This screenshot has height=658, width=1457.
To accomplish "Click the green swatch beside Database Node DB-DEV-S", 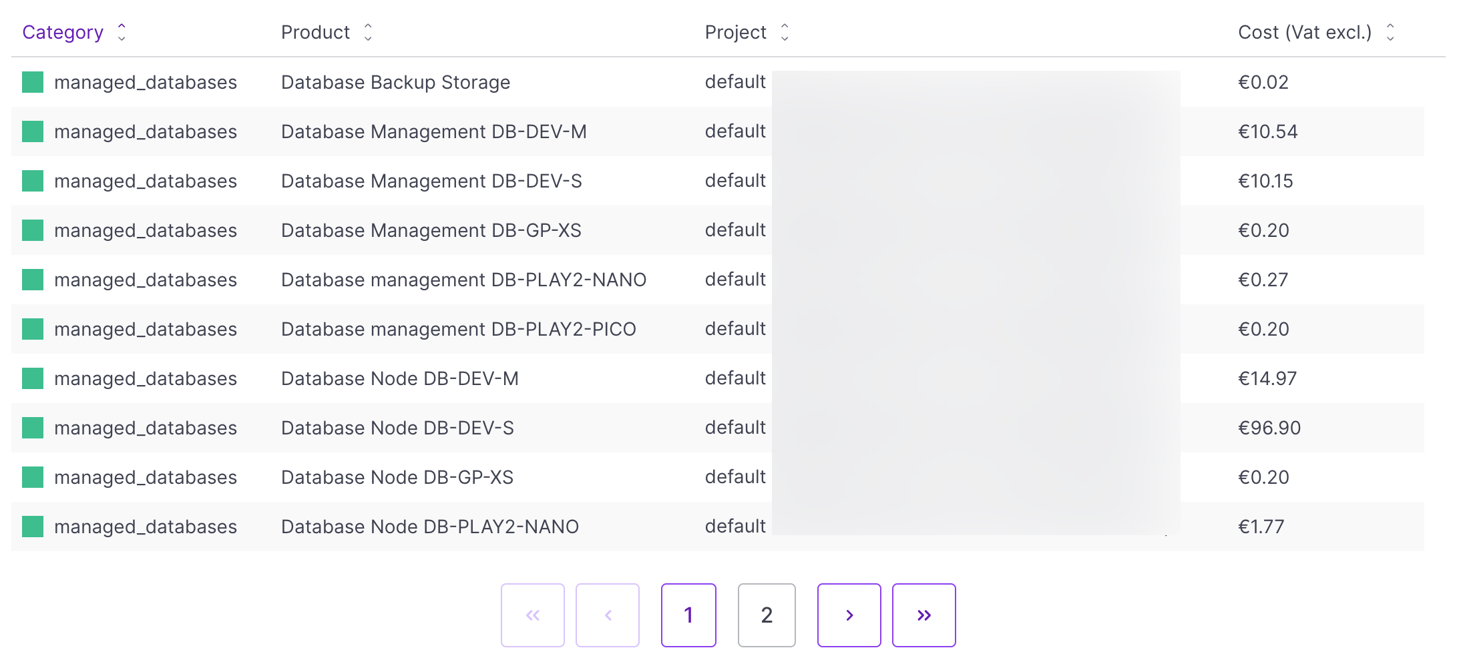I will click(x=33, y=428).
